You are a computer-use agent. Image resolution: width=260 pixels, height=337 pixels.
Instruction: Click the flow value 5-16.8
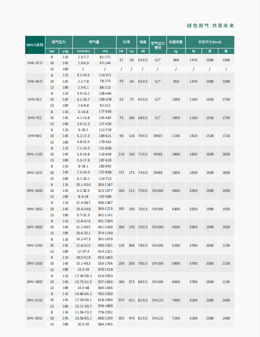point(83,112)
